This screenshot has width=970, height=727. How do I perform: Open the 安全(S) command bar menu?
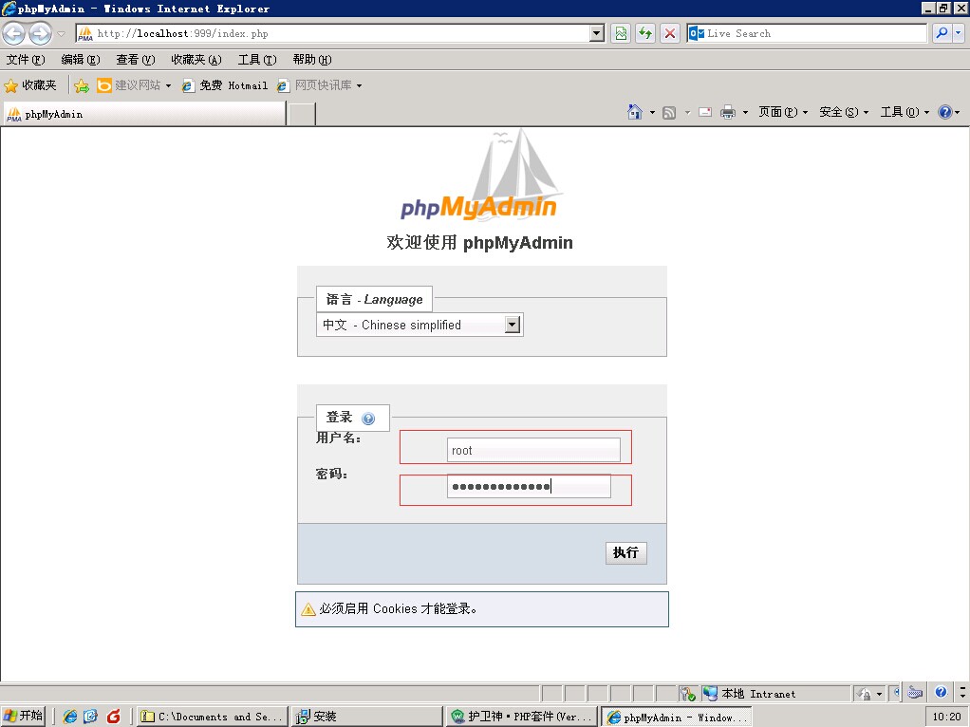pyautogui.click(x=844, y=112)
